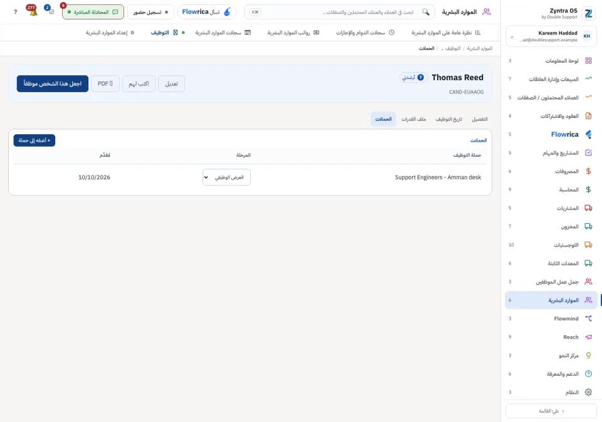Click the notifications bell with 277 badge
This screenshot has height=422, width=602.
click(x=33, y=11)
